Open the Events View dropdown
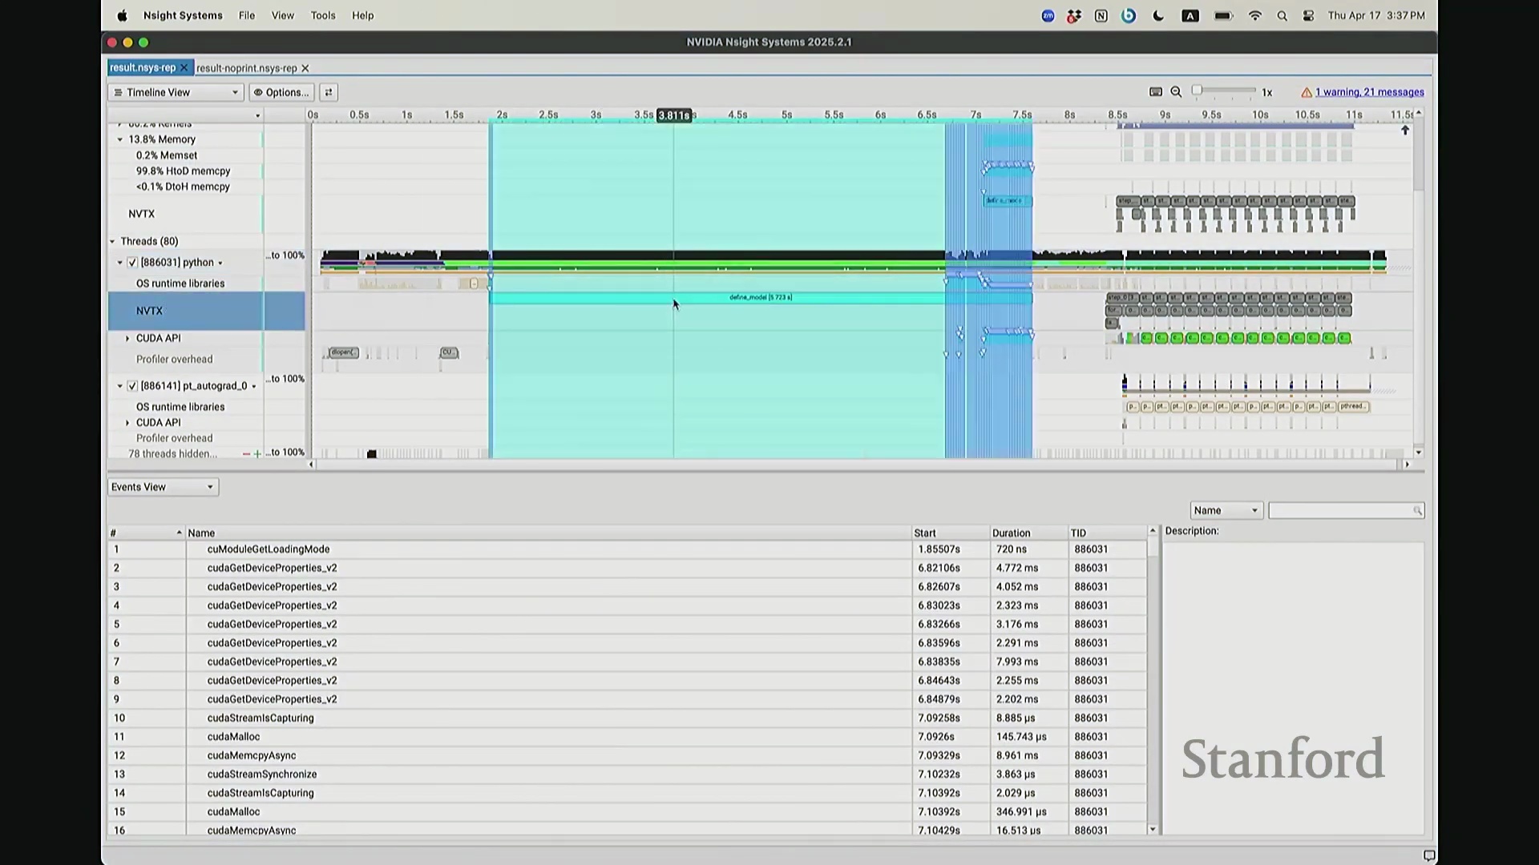This screenshot has width=1539, height=865. (163, 487)
